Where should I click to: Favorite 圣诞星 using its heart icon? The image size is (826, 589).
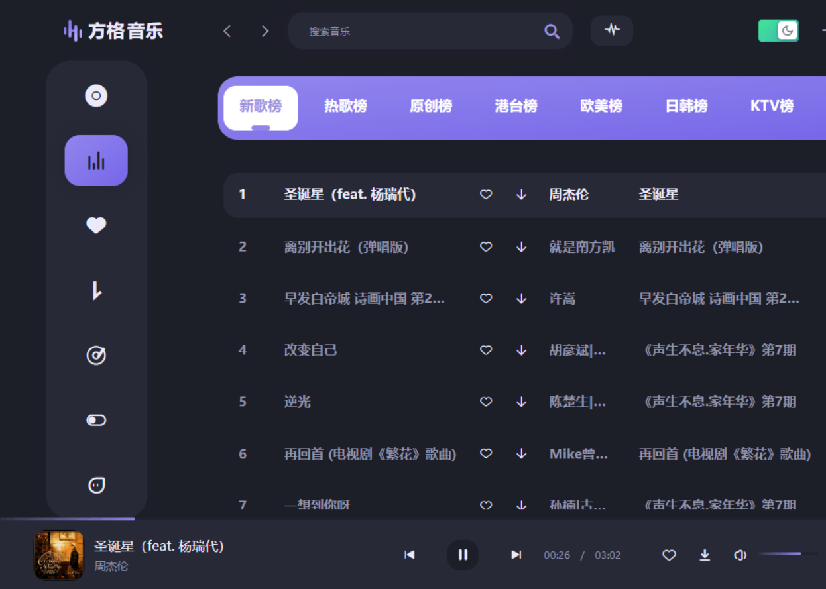[x=486, y=195]
